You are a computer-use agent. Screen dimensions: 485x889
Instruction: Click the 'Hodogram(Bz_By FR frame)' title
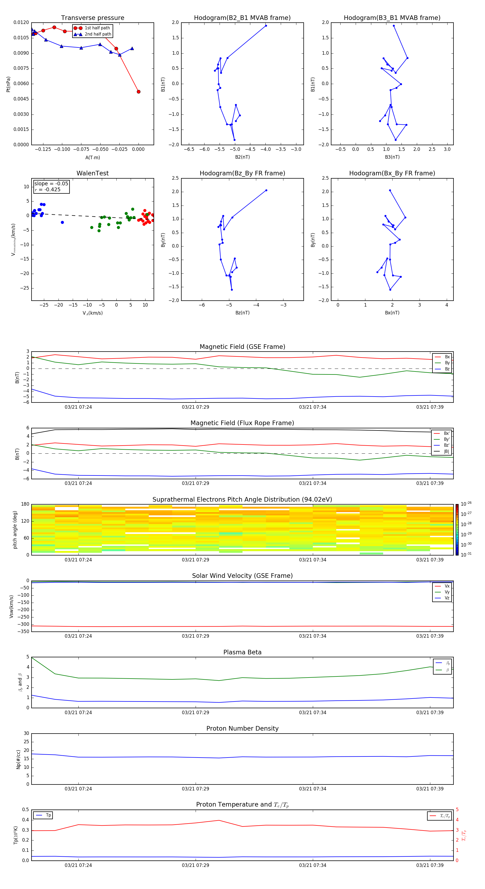click(x=242, y=173)
